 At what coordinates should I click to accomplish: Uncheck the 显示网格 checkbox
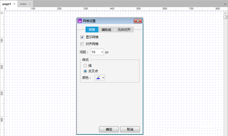82,37
